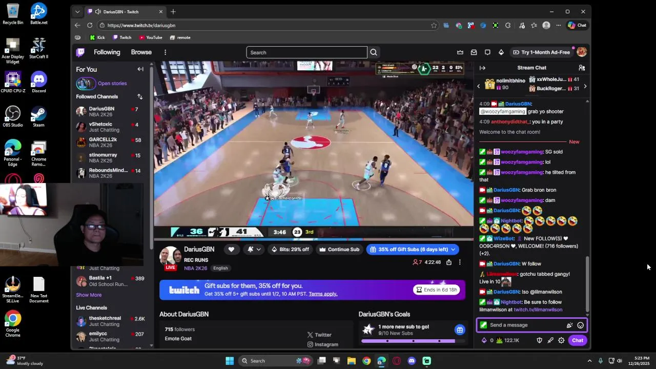Viewport: 656px width, 369px height.
Task: Click Get Bits diamond icon in header
Action: 501,52
